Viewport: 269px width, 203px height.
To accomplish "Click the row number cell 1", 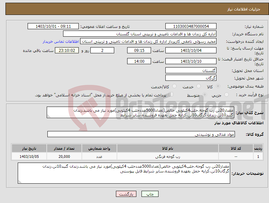I will pos(258,156).
